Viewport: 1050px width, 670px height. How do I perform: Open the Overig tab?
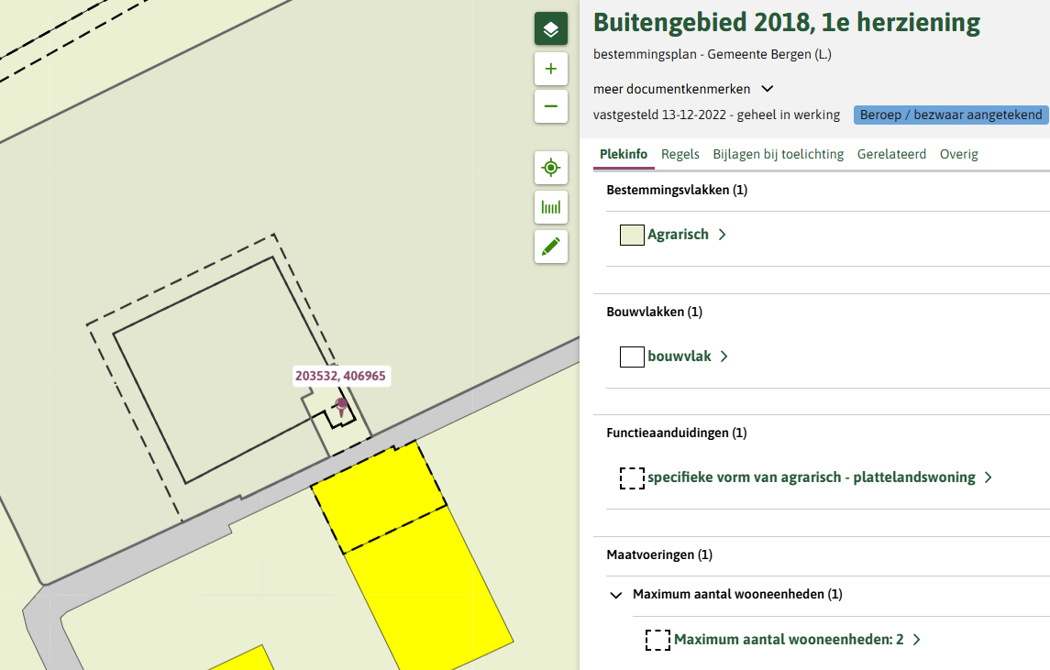(x=958, y=154)
